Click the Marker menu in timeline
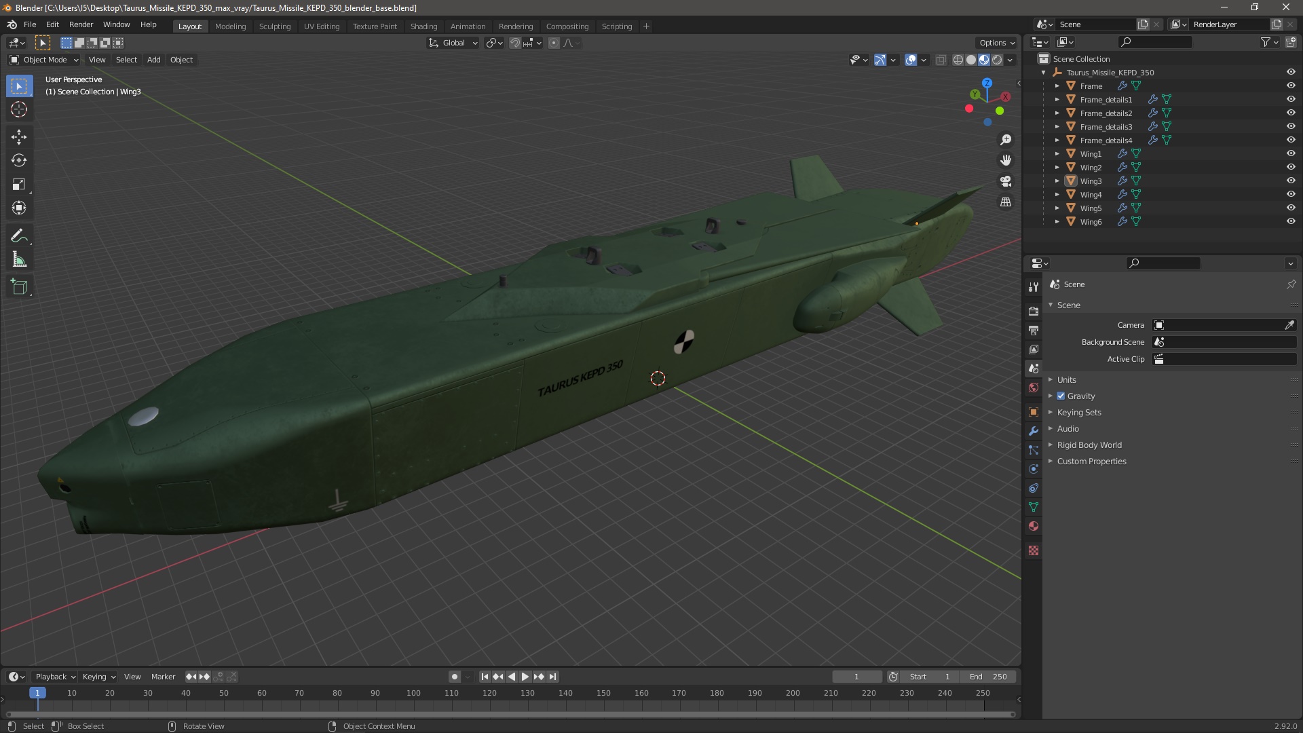 [x=163, y=677]
